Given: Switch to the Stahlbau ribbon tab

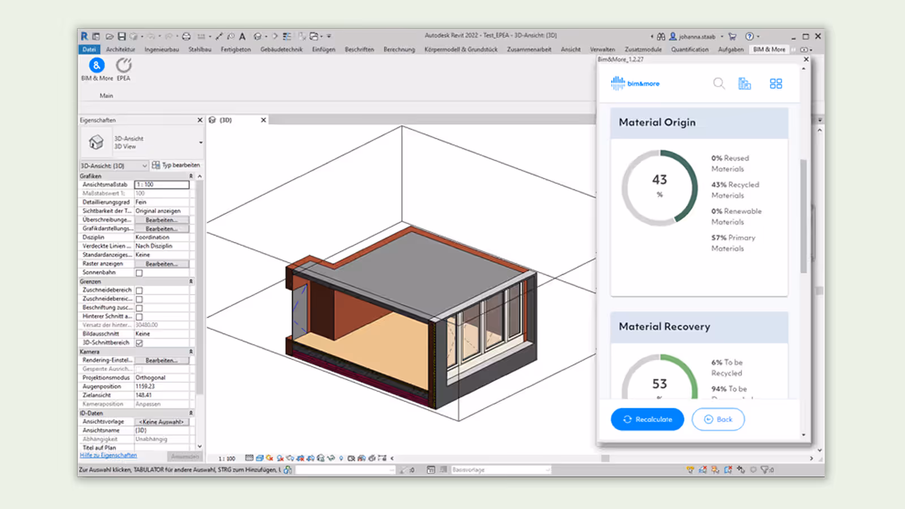Looking at the screenshot, I should tap(200, 50).
